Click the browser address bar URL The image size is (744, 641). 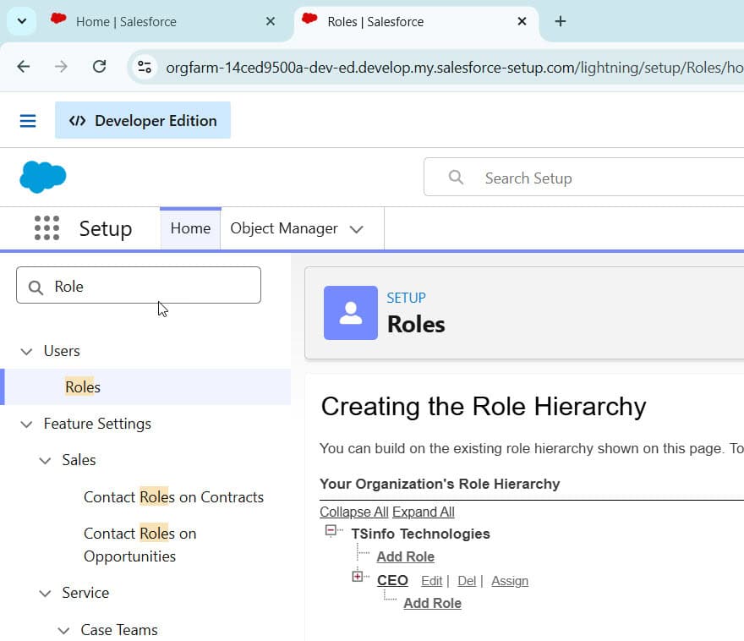tap(453, 68)
